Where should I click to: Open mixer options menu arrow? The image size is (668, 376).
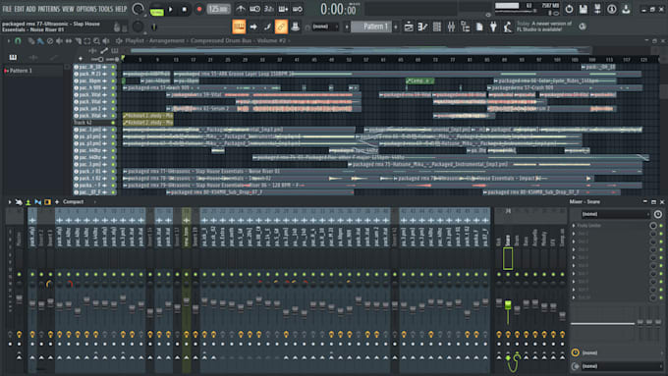click(x=10, y=202)
